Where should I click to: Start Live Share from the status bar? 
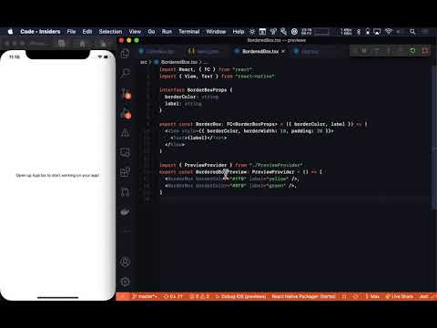click(399, 296)
